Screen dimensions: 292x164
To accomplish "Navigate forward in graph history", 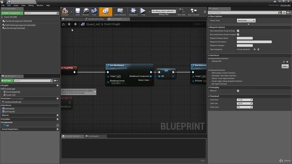I will pos(75,24).
